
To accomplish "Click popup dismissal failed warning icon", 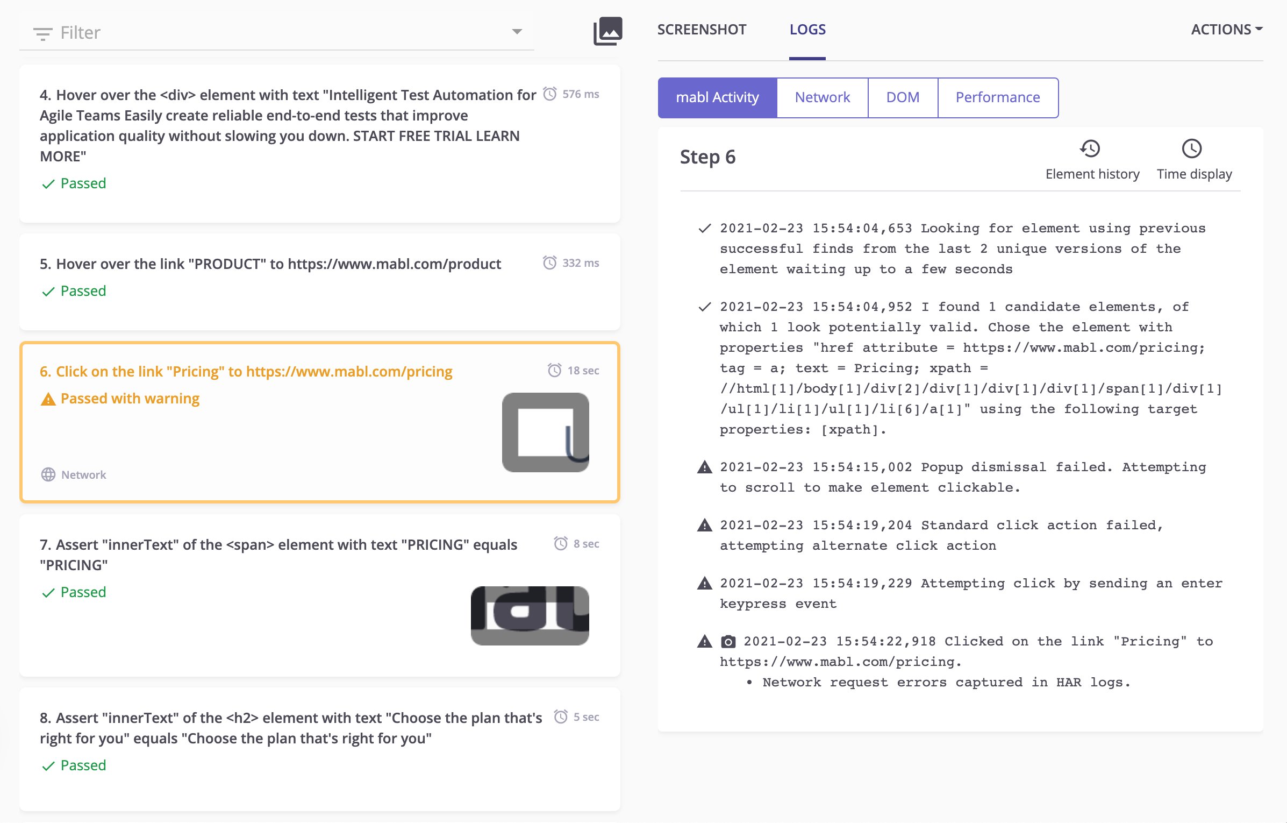I will 704,467.
